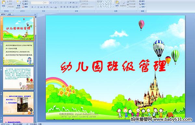
Task: Click the Increase Font Size icon
Action: point(51,3)
